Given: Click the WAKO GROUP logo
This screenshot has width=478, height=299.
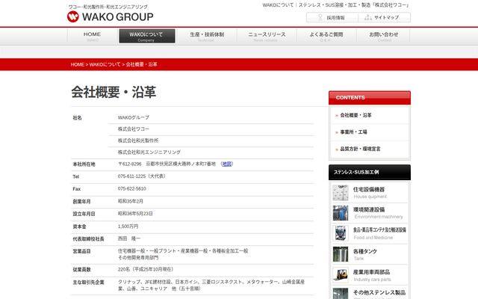Looking at the screenshot, I should point(111,16).
